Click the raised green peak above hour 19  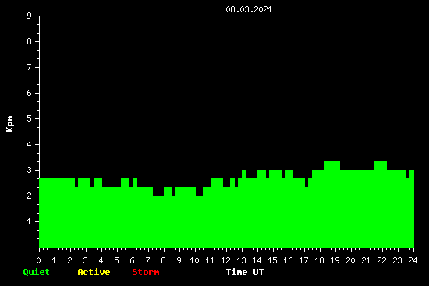click(x=331, y=165)
